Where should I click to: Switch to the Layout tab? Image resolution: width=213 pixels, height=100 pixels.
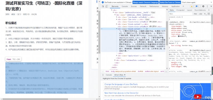189,10
